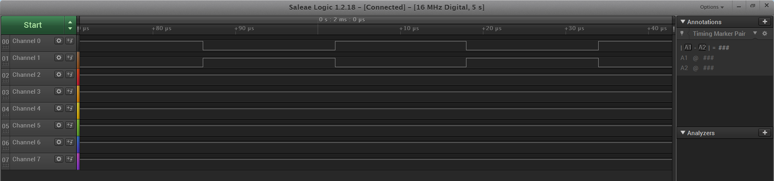Click Channel 2 red color strip

(78, 77)
